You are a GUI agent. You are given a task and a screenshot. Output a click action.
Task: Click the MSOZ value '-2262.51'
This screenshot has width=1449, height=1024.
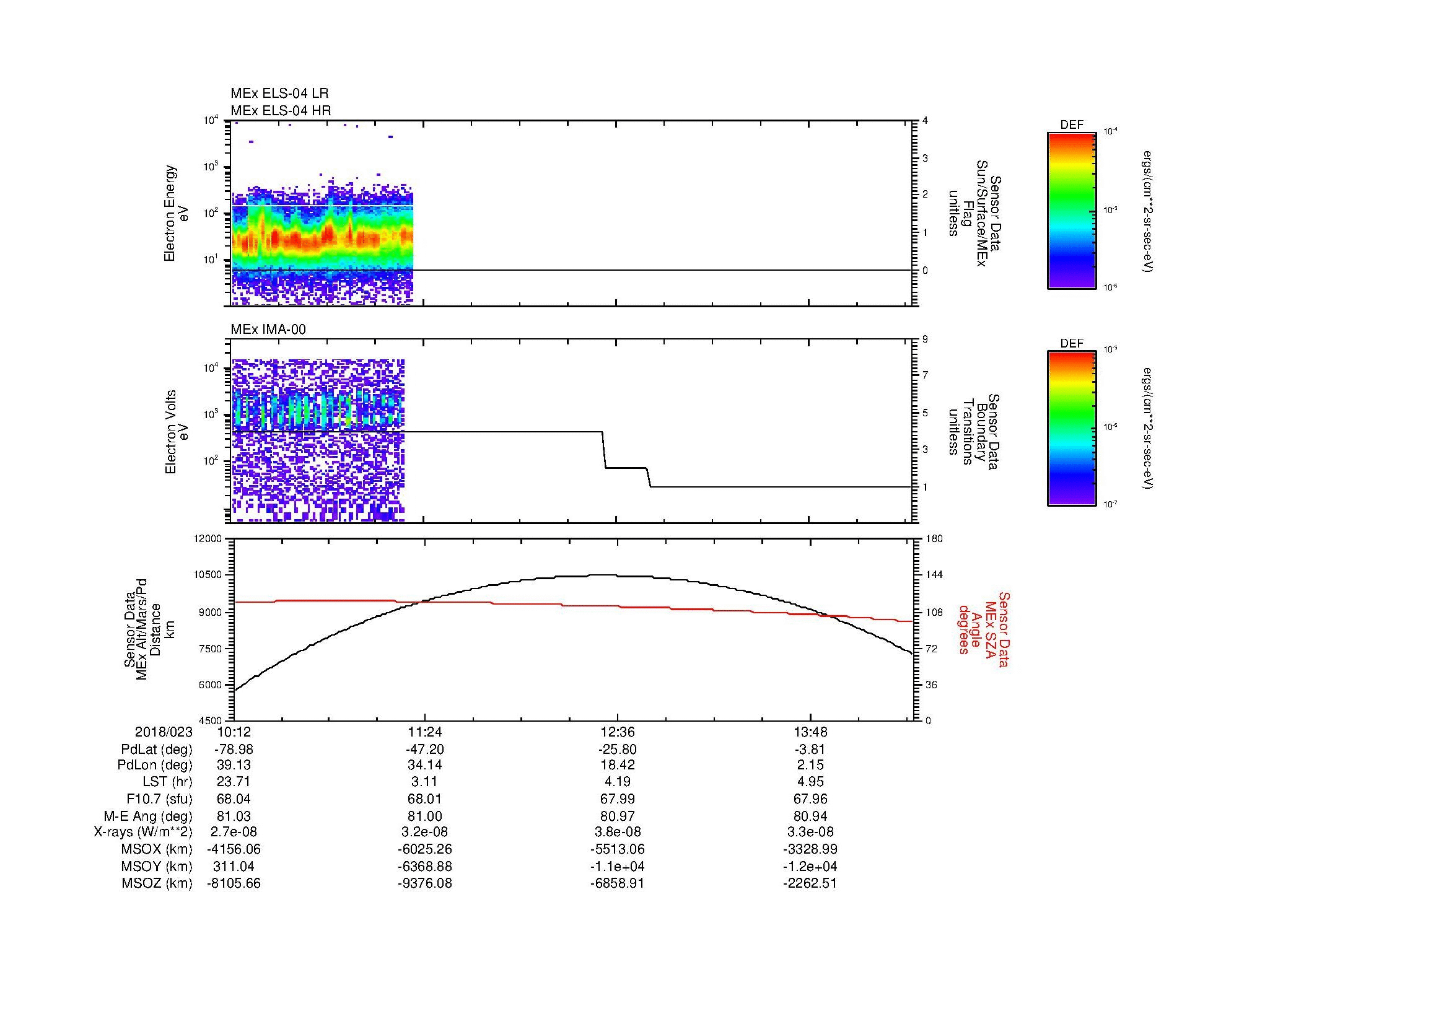click(810, 883)
